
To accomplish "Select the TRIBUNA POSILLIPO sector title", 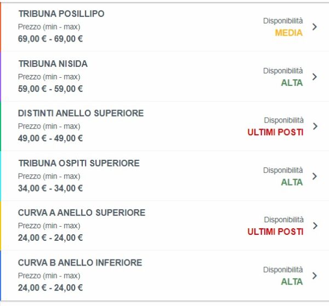I will 61,14.
